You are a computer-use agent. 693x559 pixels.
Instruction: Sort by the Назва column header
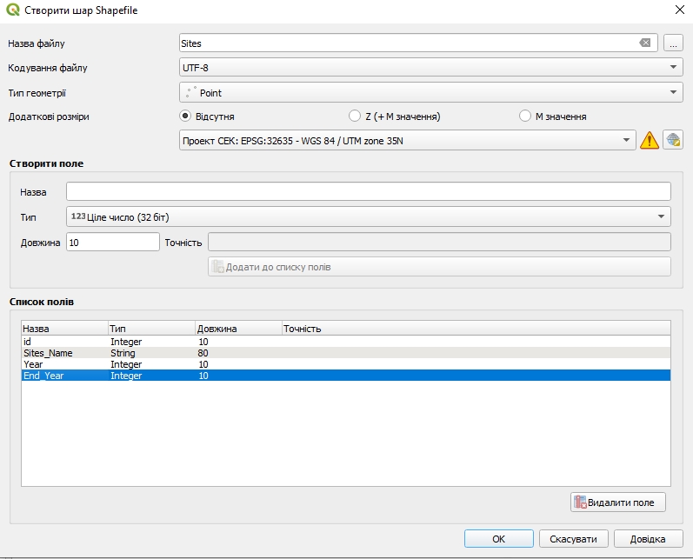click(63, 329)
